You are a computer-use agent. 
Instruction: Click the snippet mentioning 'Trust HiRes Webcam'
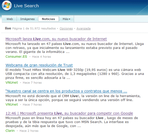point(75,74)
